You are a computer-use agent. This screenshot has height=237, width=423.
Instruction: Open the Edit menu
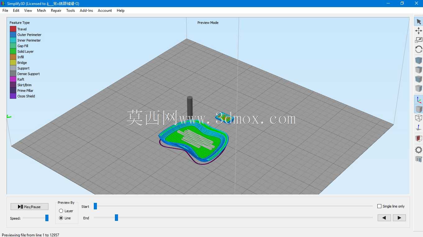click(16, 11)
